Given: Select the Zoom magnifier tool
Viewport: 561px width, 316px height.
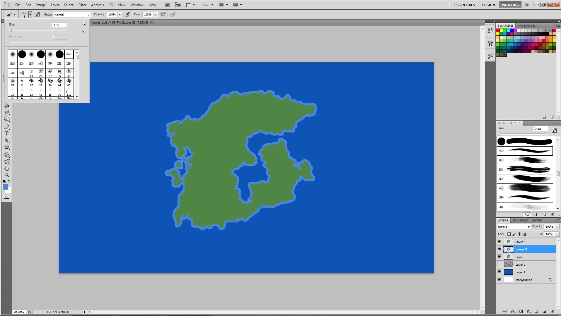Looking at the screenshot, I should click(x=7, y=175).
